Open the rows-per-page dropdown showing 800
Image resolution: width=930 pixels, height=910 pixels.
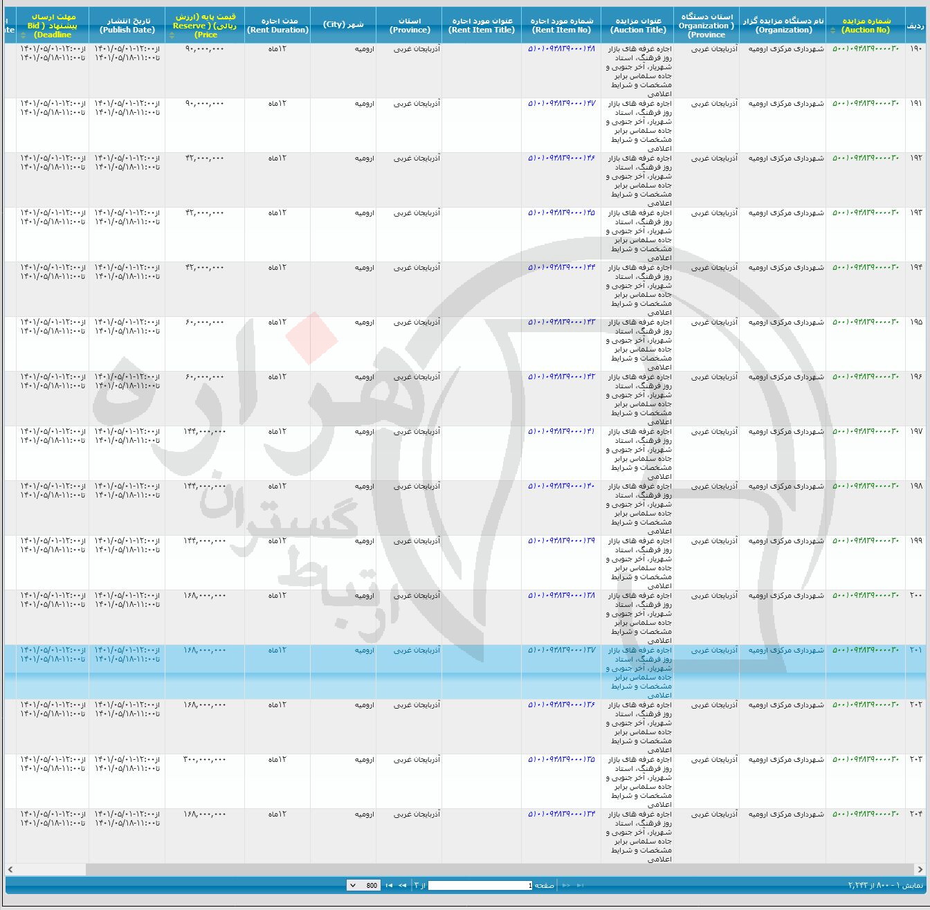[363, 885]
